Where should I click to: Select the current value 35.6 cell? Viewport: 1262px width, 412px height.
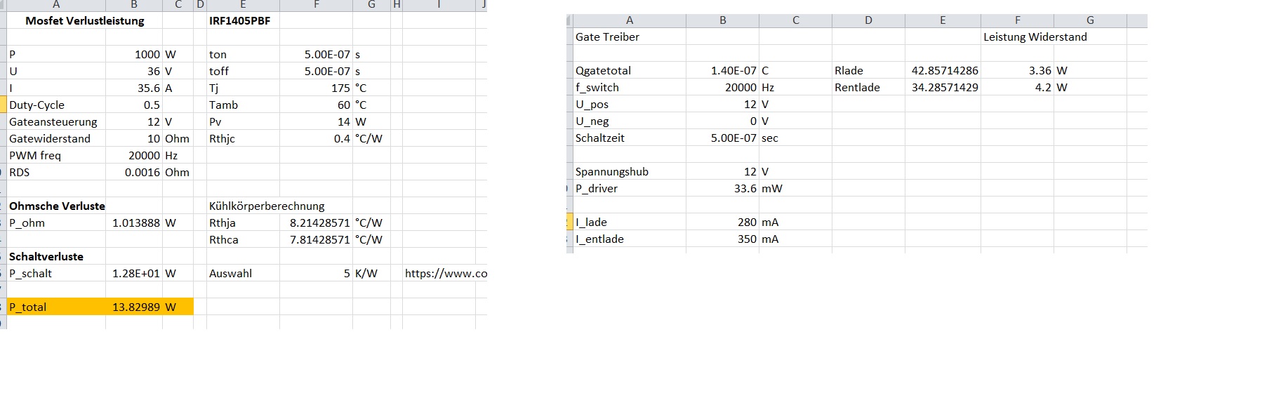pyautogui.click(x=134, y=88)
